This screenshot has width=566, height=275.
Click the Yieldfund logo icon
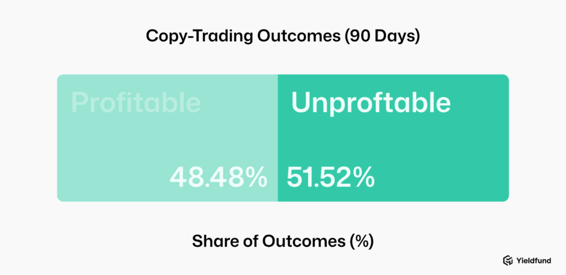pos(507,261)
